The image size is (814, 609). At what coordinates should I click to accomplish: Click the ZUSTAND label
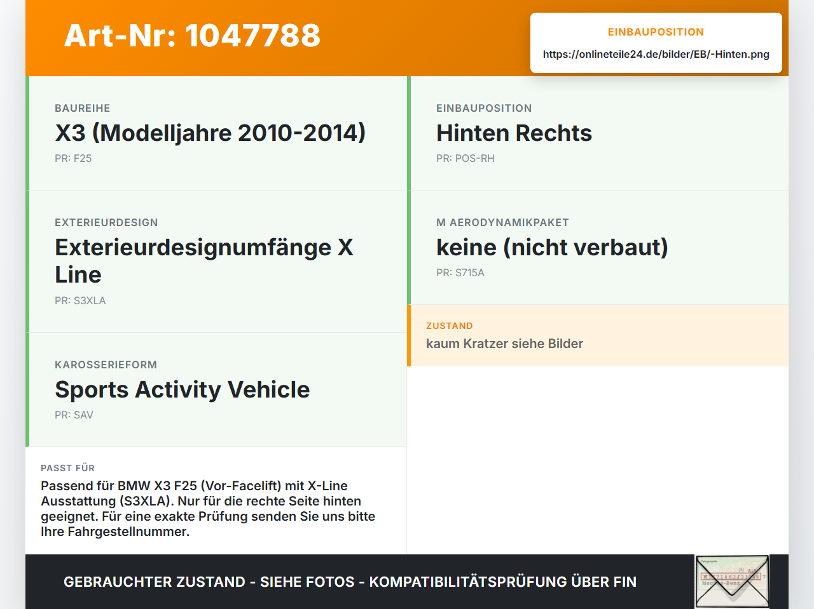point(450,326)
